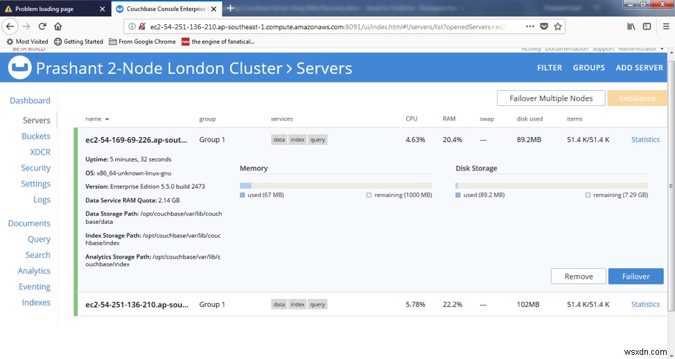This screenshot has height=359, width=675.
Task: Open XDCR in sidebar
Action: pyautogui.click(x=40, y=152)
